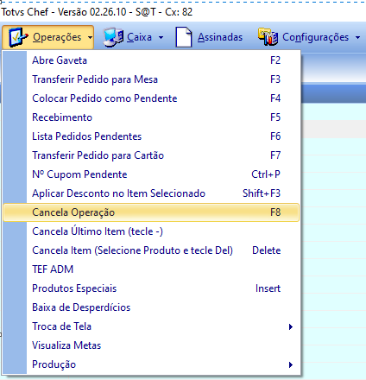366x380 pixels.
Task: Choose Visualiza Metas
Action: pos(151,345)
